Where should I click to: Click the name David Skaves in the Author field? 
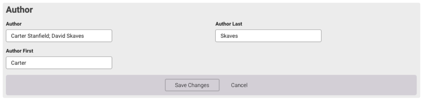pyautogui.click(x=70, y=36)
